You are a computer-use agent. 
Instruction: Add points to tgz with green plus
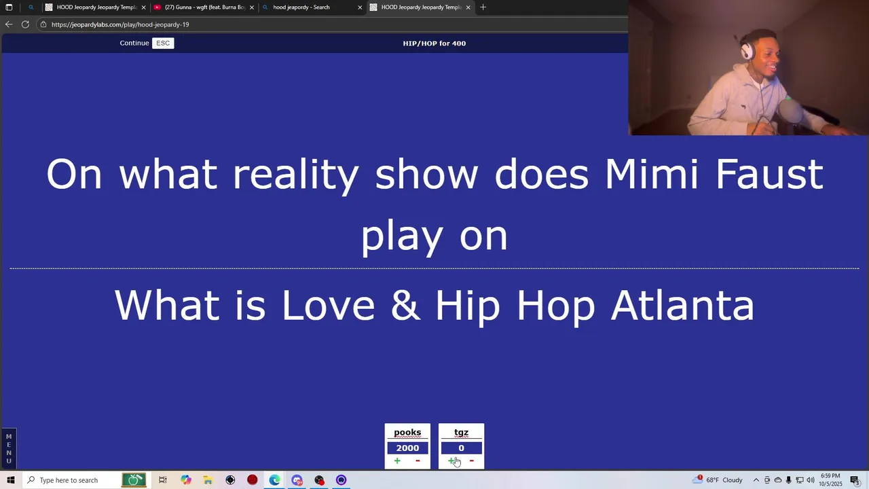click(451, 461)
